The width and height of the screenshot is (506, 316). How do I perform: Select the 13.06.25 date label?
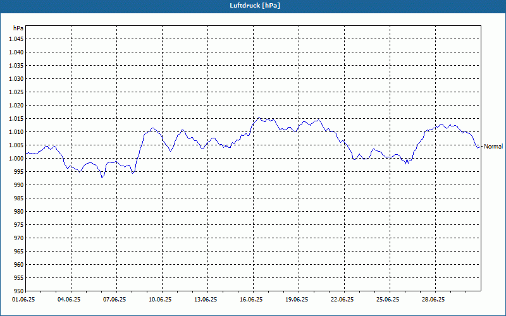[206, 300]
